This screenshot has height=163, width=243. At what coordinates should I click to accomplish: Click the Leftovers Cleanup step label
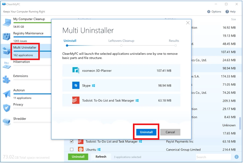click(121, 41)
